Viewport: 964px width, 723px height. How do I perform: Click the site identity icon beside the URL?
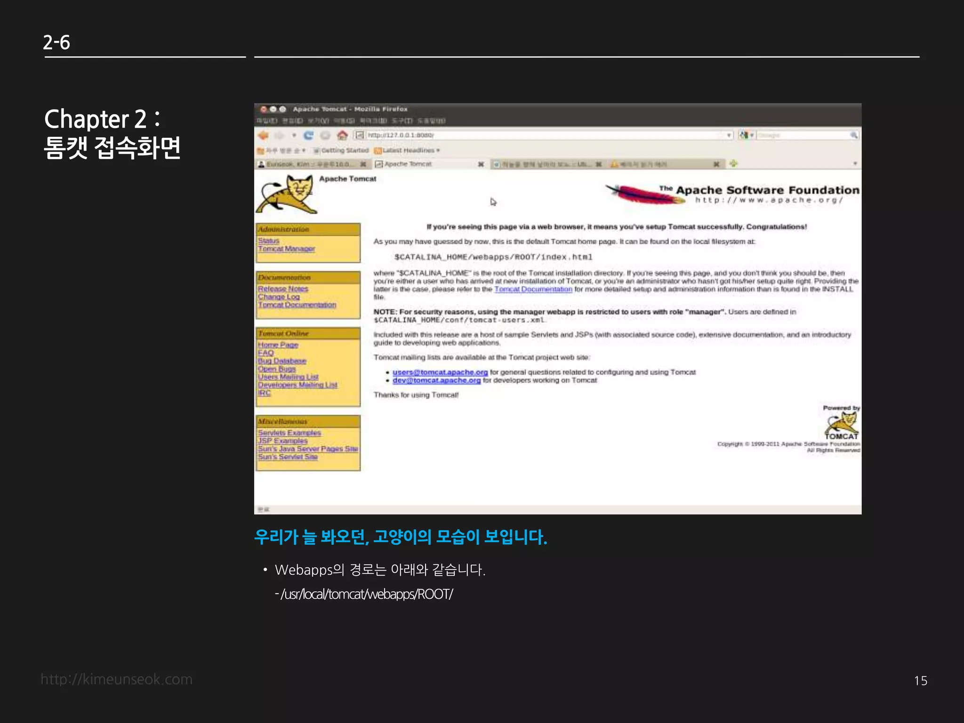coord(360,135)
